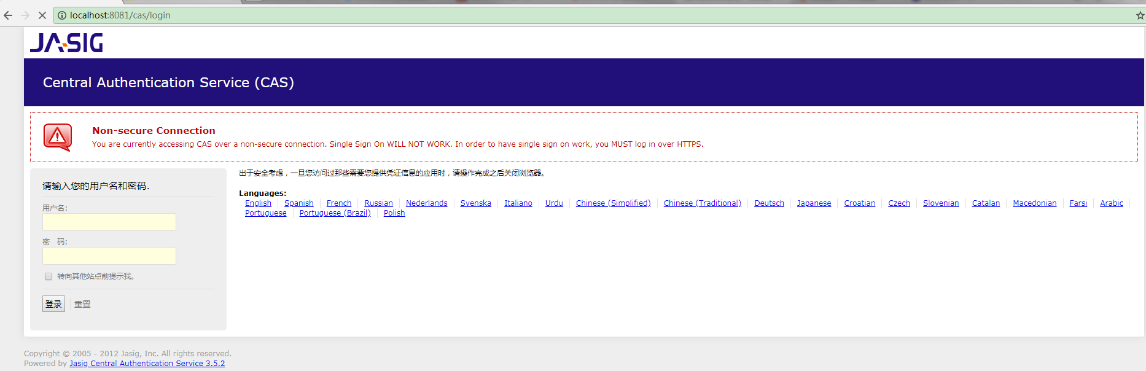Switch language to Japanese
This screenshot has width=1146, height=371.
coord(814,203)
